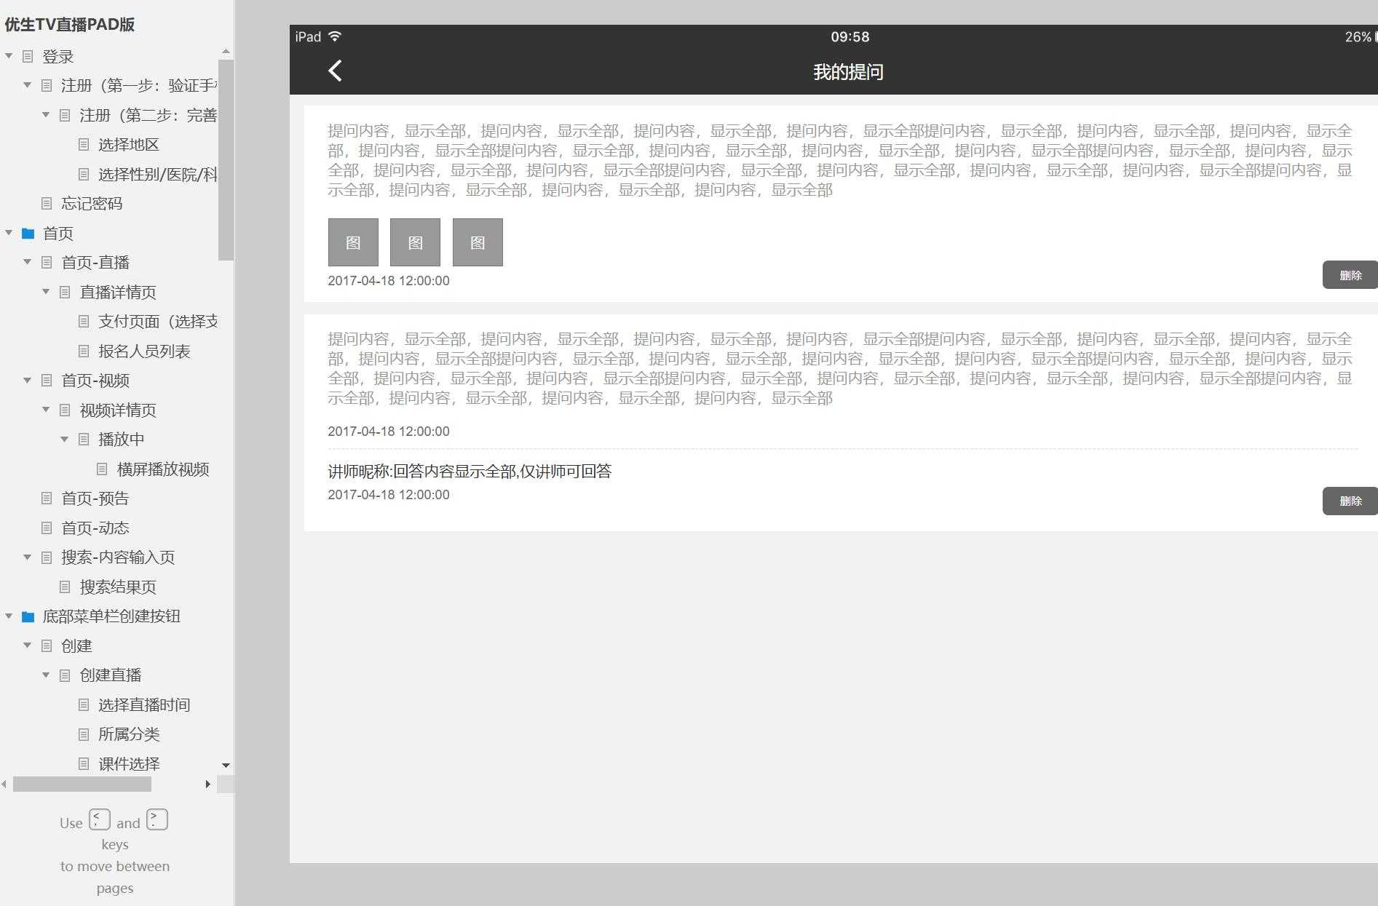Click sidebar horizontal scrollbar left arrow
Image resolution: width=1378 pixels, height=906 pixels.
tap(4, 784)
